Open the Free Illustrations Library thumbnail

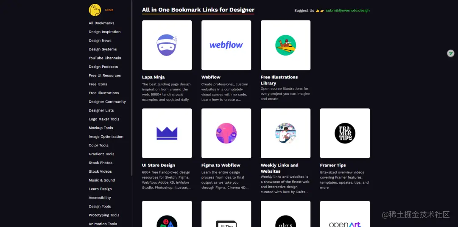click(285, 45)
